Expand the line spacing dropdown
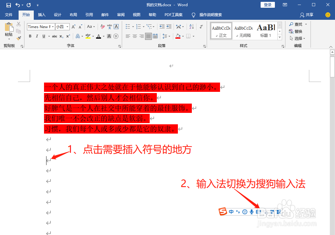335x235 pixels. 169,36
